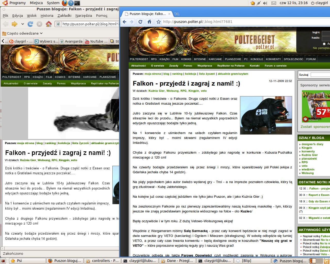
Task: Click the bookmarks toolbar scroll-left chevron
Action: click(3, 41)
